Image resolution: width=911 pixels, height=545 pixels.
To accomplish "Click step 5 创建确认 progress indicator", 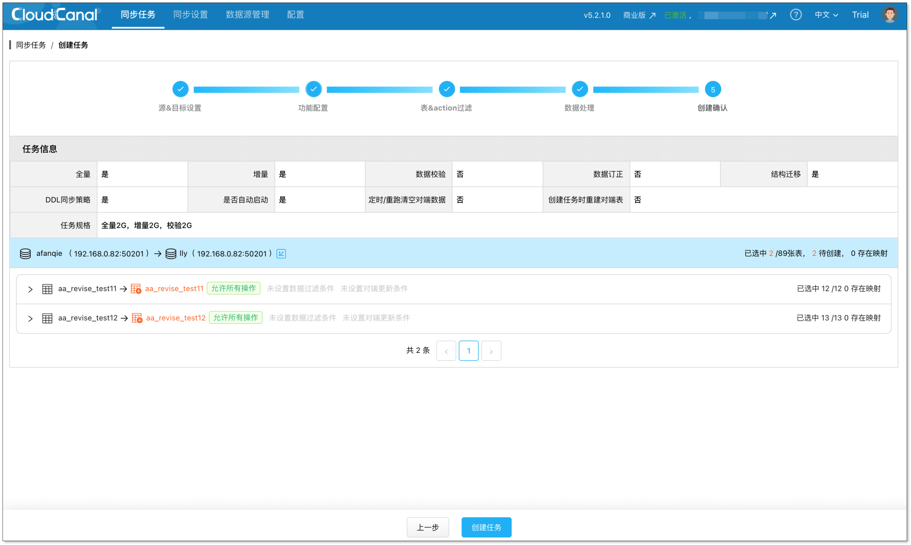I will pyautogui.click(x=713, y=88).
